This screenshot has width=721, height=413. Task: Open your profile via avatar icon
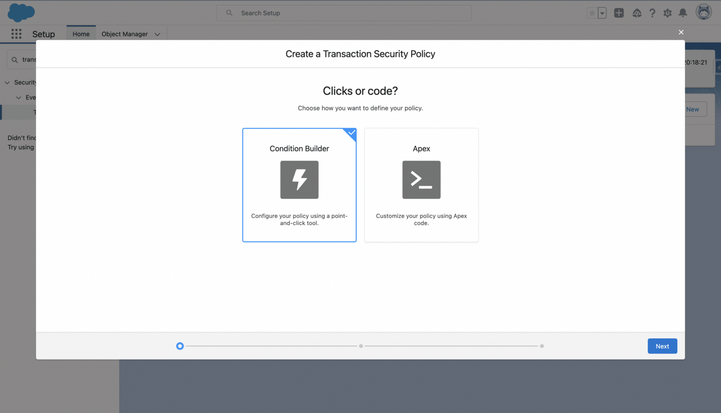pos(703,12)
